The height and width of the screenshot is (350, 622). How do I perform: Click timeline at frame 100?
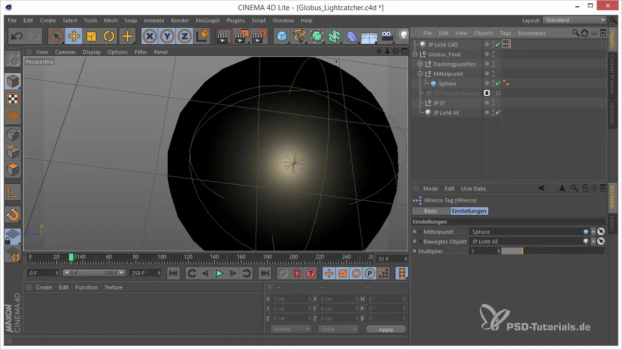[x=163, y=258]
